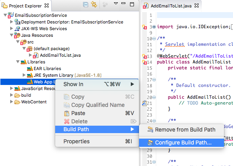Click the error lightbulb marker on line 13

(144, 56)
